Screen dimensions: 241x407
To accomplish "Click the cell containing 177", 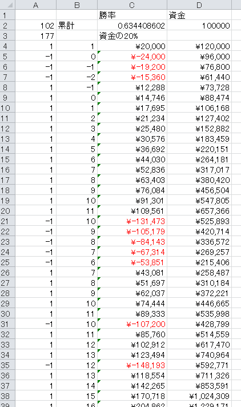I will coord(35,36).
